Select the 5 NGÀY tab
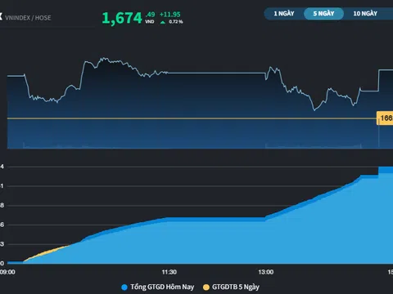The height and width of the screenshot is (294, 393). [x=323, y=14]
